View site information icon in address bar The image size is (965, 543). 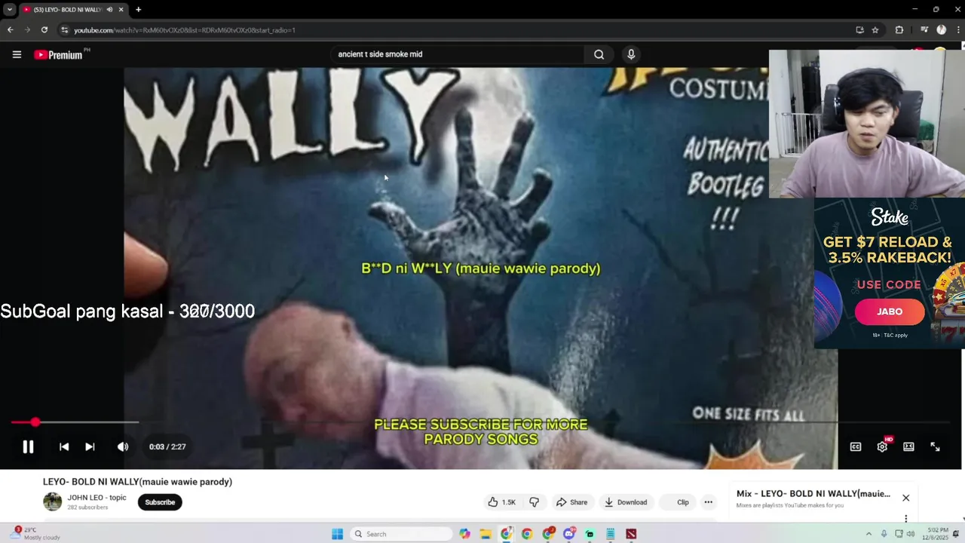[65, 30]
